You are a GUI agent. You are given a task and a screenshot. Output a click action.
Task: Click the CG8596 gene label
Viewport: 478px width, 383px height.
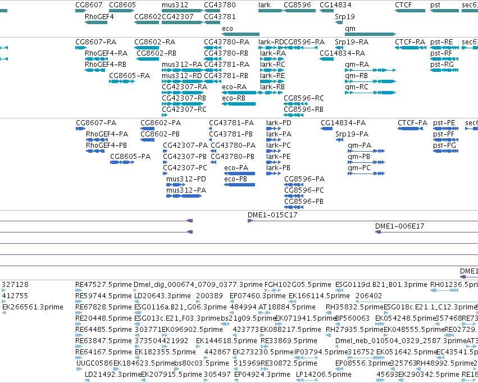297,5
